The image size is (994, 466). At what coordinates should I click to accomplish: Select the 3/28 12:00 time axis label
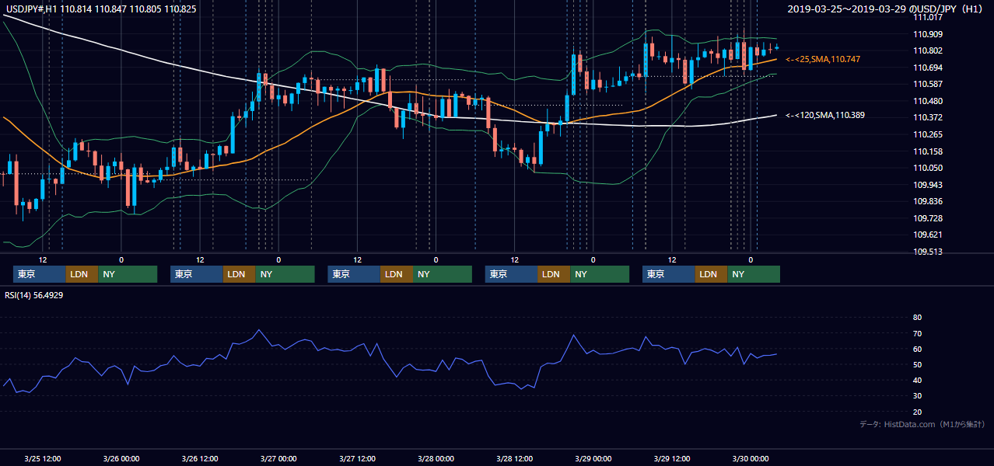click(x=514, y=458)
